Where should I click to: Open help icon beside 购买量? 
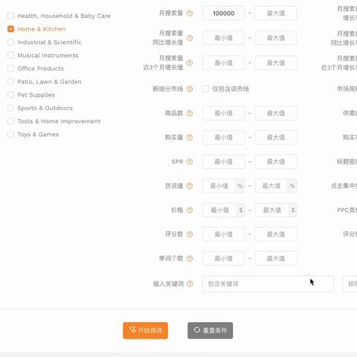tap(190, 138)
